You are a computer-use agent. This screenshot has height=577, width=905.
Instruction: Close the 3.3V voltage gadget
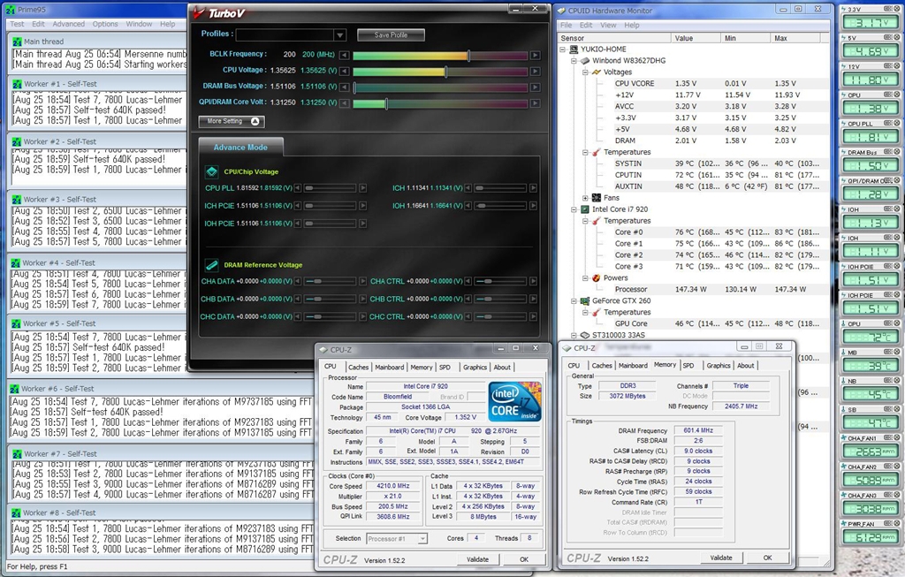899,8
